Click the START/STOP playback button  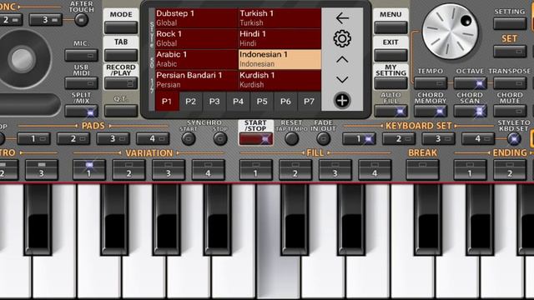point(256,139)
